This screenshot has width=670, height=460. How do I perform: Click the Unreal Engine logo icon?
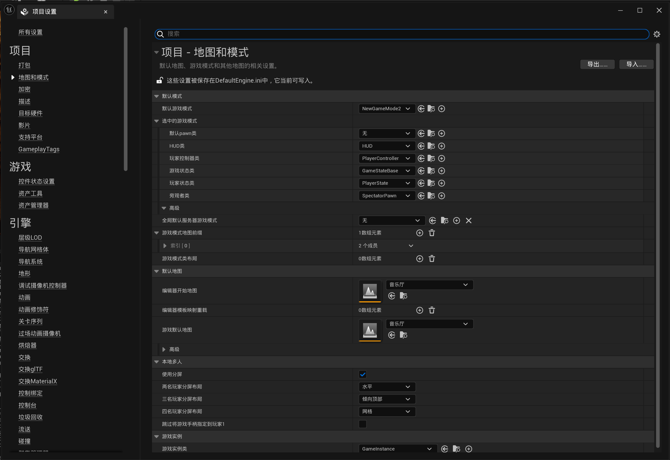[9, 10]
